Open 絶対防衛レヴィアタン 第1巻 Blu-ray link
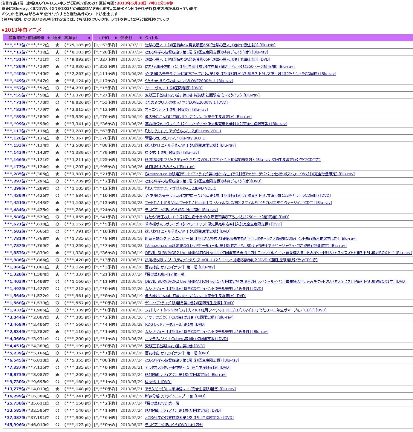The image size is (413, 432). click(x=186, y=375)
